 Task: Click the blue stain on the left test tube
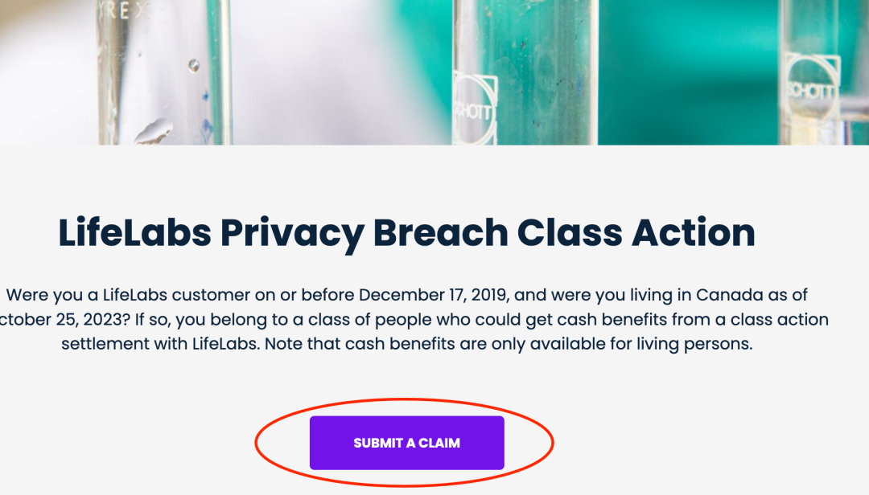tap(207, 129)
